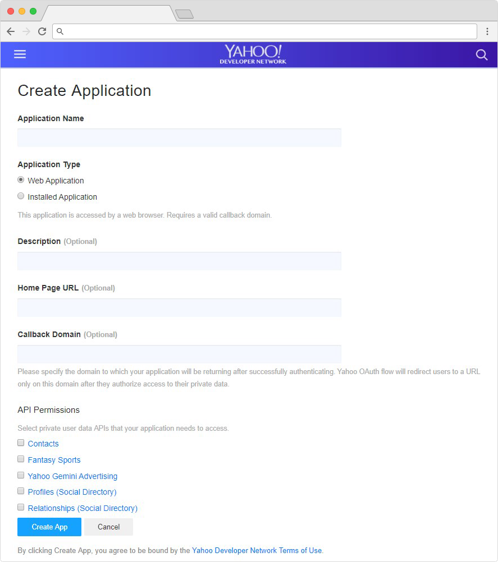This screenshot has width=498, height=562.
Task: Tick the Yahoo Gemini Advertising checkbox
Action: pyautogui.click(x=21, y=475)
